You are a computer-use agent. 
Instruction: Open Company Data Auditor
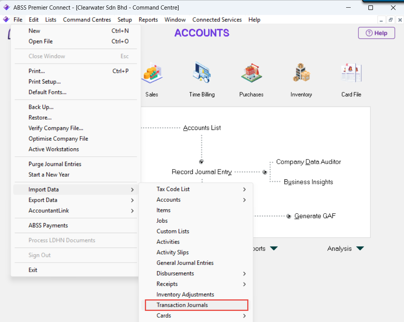309,162
